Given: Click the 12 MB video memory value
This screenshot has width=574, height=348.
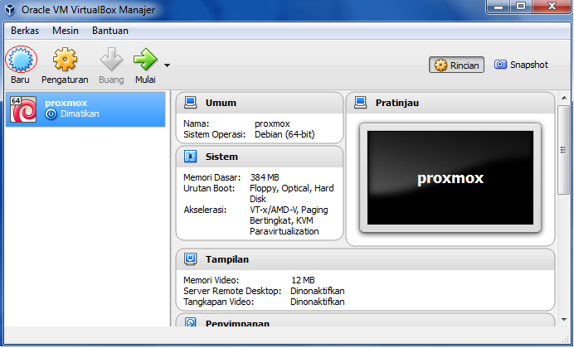Looking at the screenshot, I should pyautogui.click(x=303, y=280).
